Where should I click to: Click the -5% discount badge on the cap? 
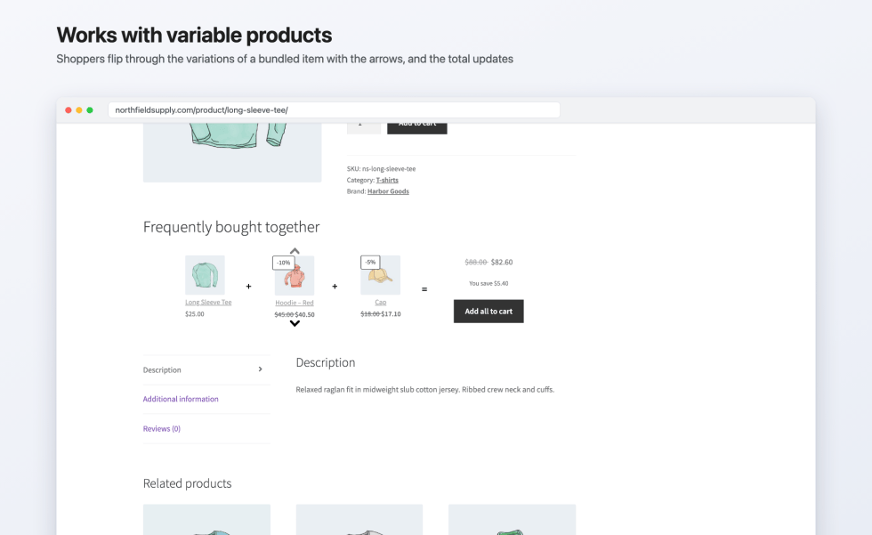point(370,262)
